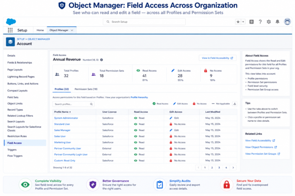This screenshot has height=196, width=295.
Task: Click the OBJECT MANAGER breadcrumb link
Action: pyautogui.click(x=39, y=39)
